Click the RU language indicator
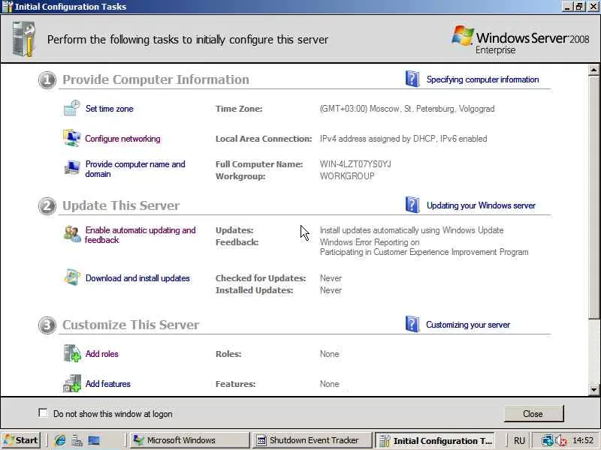The height and width of the screenshot is (450, 601). [519, 440]
